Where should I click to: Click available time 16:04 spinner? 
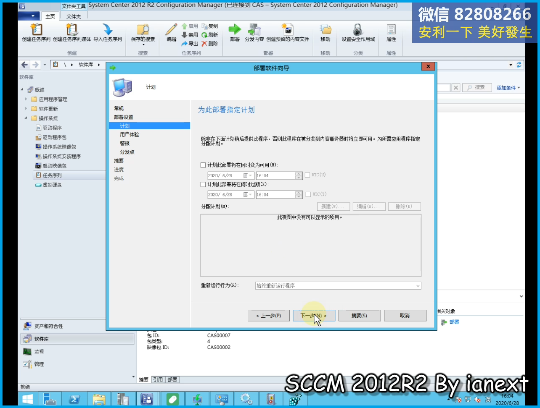pos(299,176)
